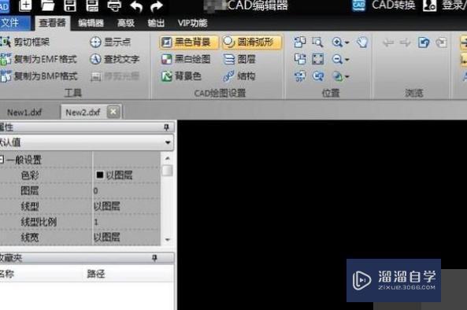Switch to the 高级 advanced tab

coord(126,23)
